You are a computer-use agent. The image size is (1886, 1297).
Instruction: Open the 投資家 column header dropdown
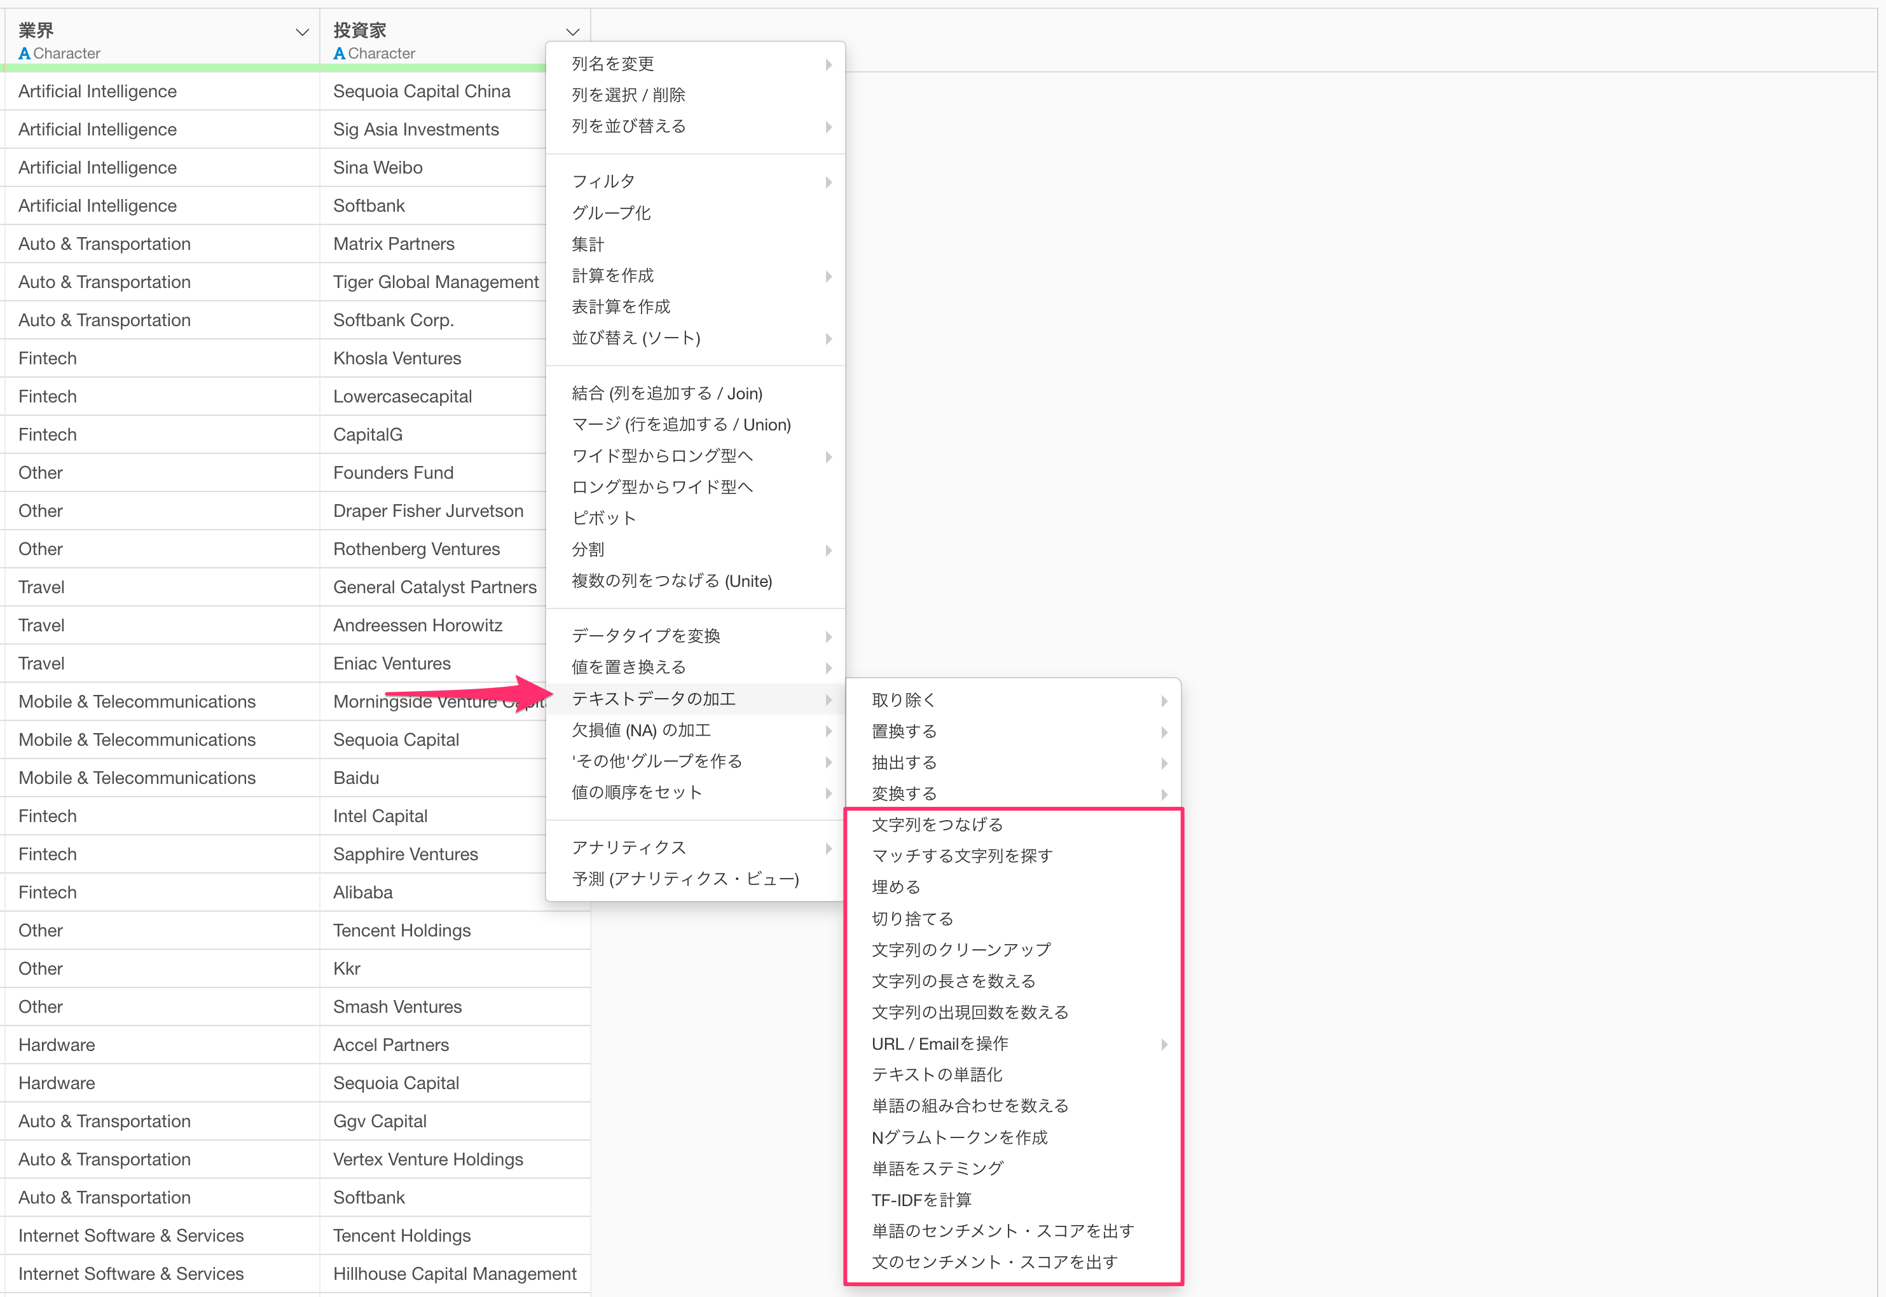(573, 32)
